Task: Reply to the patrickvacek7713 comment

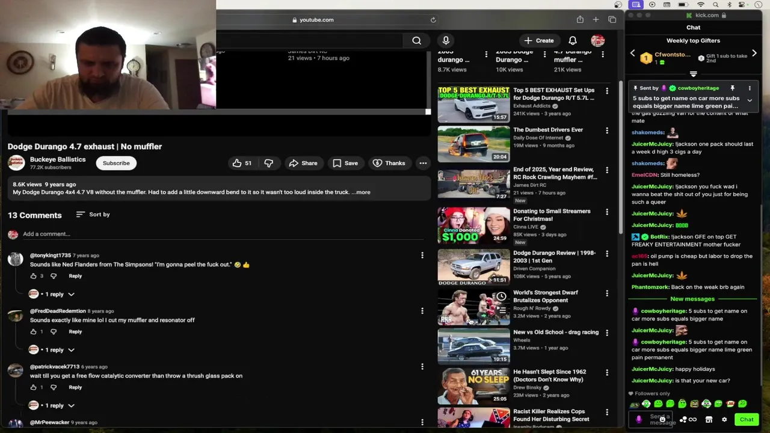Action: (x=75, y=387)
